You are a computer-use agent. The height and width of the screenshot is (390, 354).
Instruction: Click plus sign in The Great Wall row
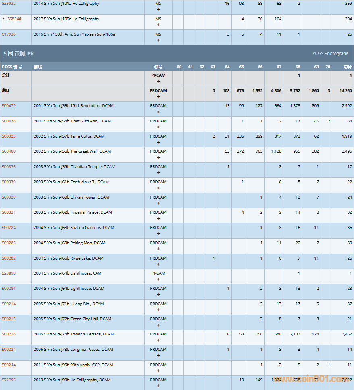point(158,158)
